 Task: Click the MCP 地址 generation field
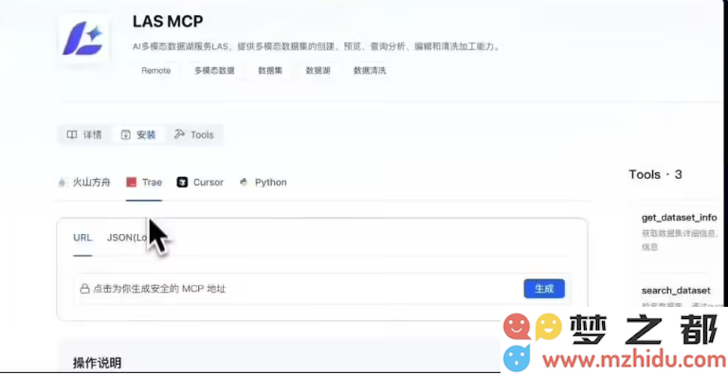(x=322, y=289)
